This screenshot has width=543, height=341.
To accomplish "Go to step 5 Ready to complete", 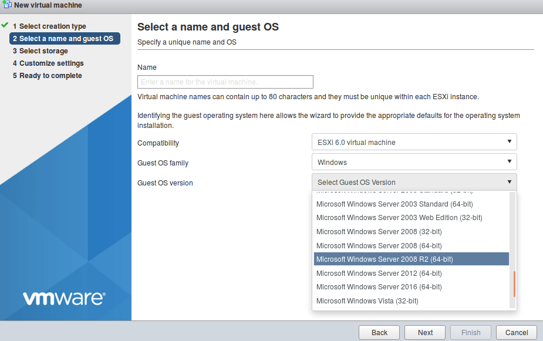I will (x=48, y=76).
